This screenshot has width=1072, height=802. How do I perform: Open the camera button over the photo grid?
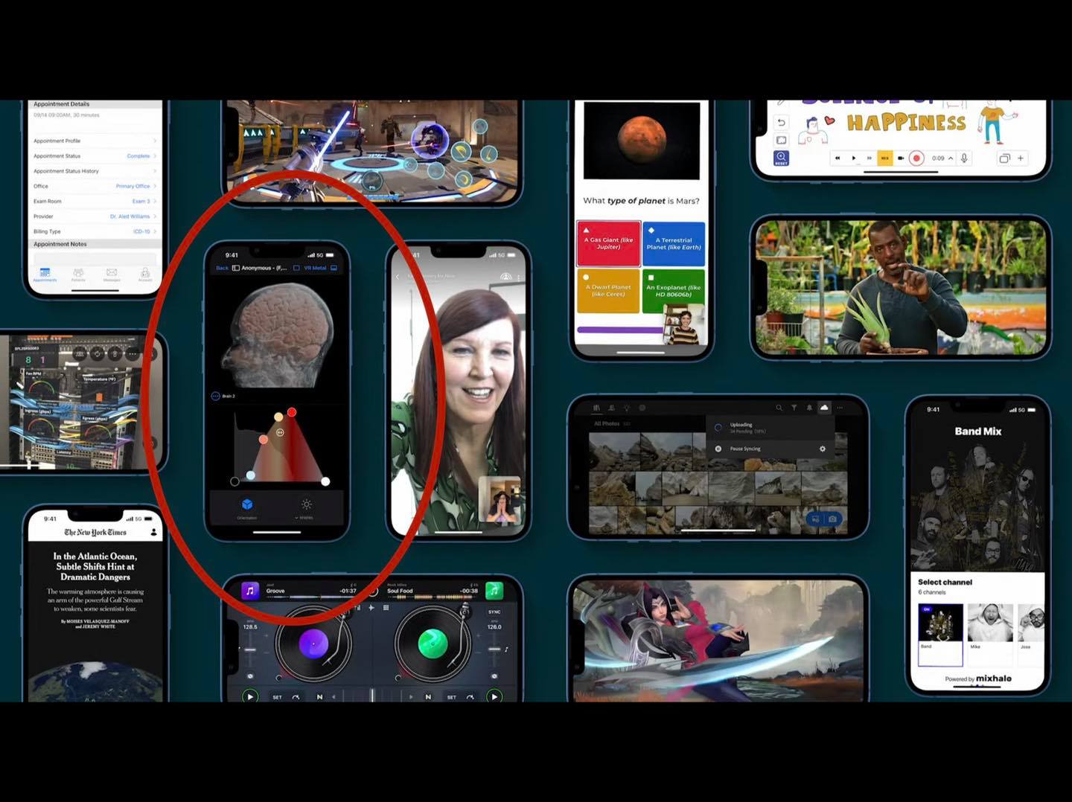(832, 519)
